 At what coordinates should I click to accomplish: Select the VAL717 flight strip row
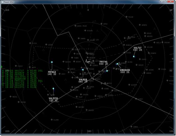[x=22, y=71]
